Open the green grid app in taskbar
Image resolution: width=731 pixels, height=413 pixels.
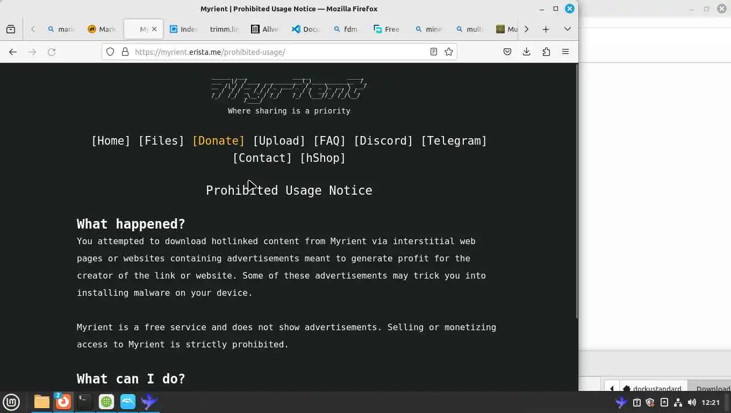pos(106,402)
